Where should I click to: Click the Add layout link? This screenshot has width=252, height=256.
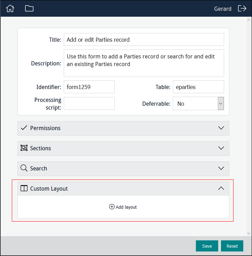126,207
